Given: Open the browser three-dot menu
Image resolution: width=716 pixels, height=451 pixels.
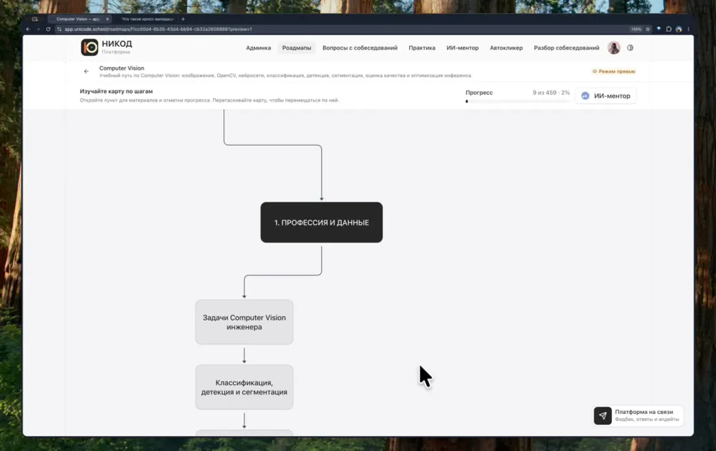Looking at the screenshot, I should [688, 29].
